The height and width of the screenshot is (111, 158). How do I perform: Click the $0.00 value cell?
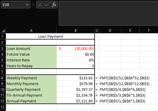tap(76, 54)
